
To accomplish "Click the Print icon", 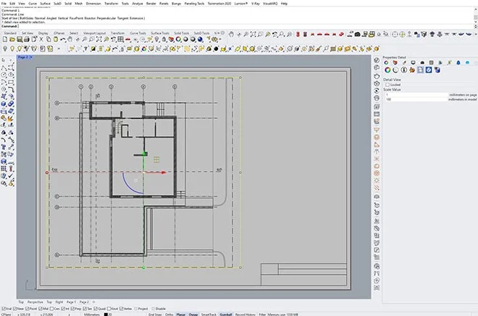I will tap(27, 39).
